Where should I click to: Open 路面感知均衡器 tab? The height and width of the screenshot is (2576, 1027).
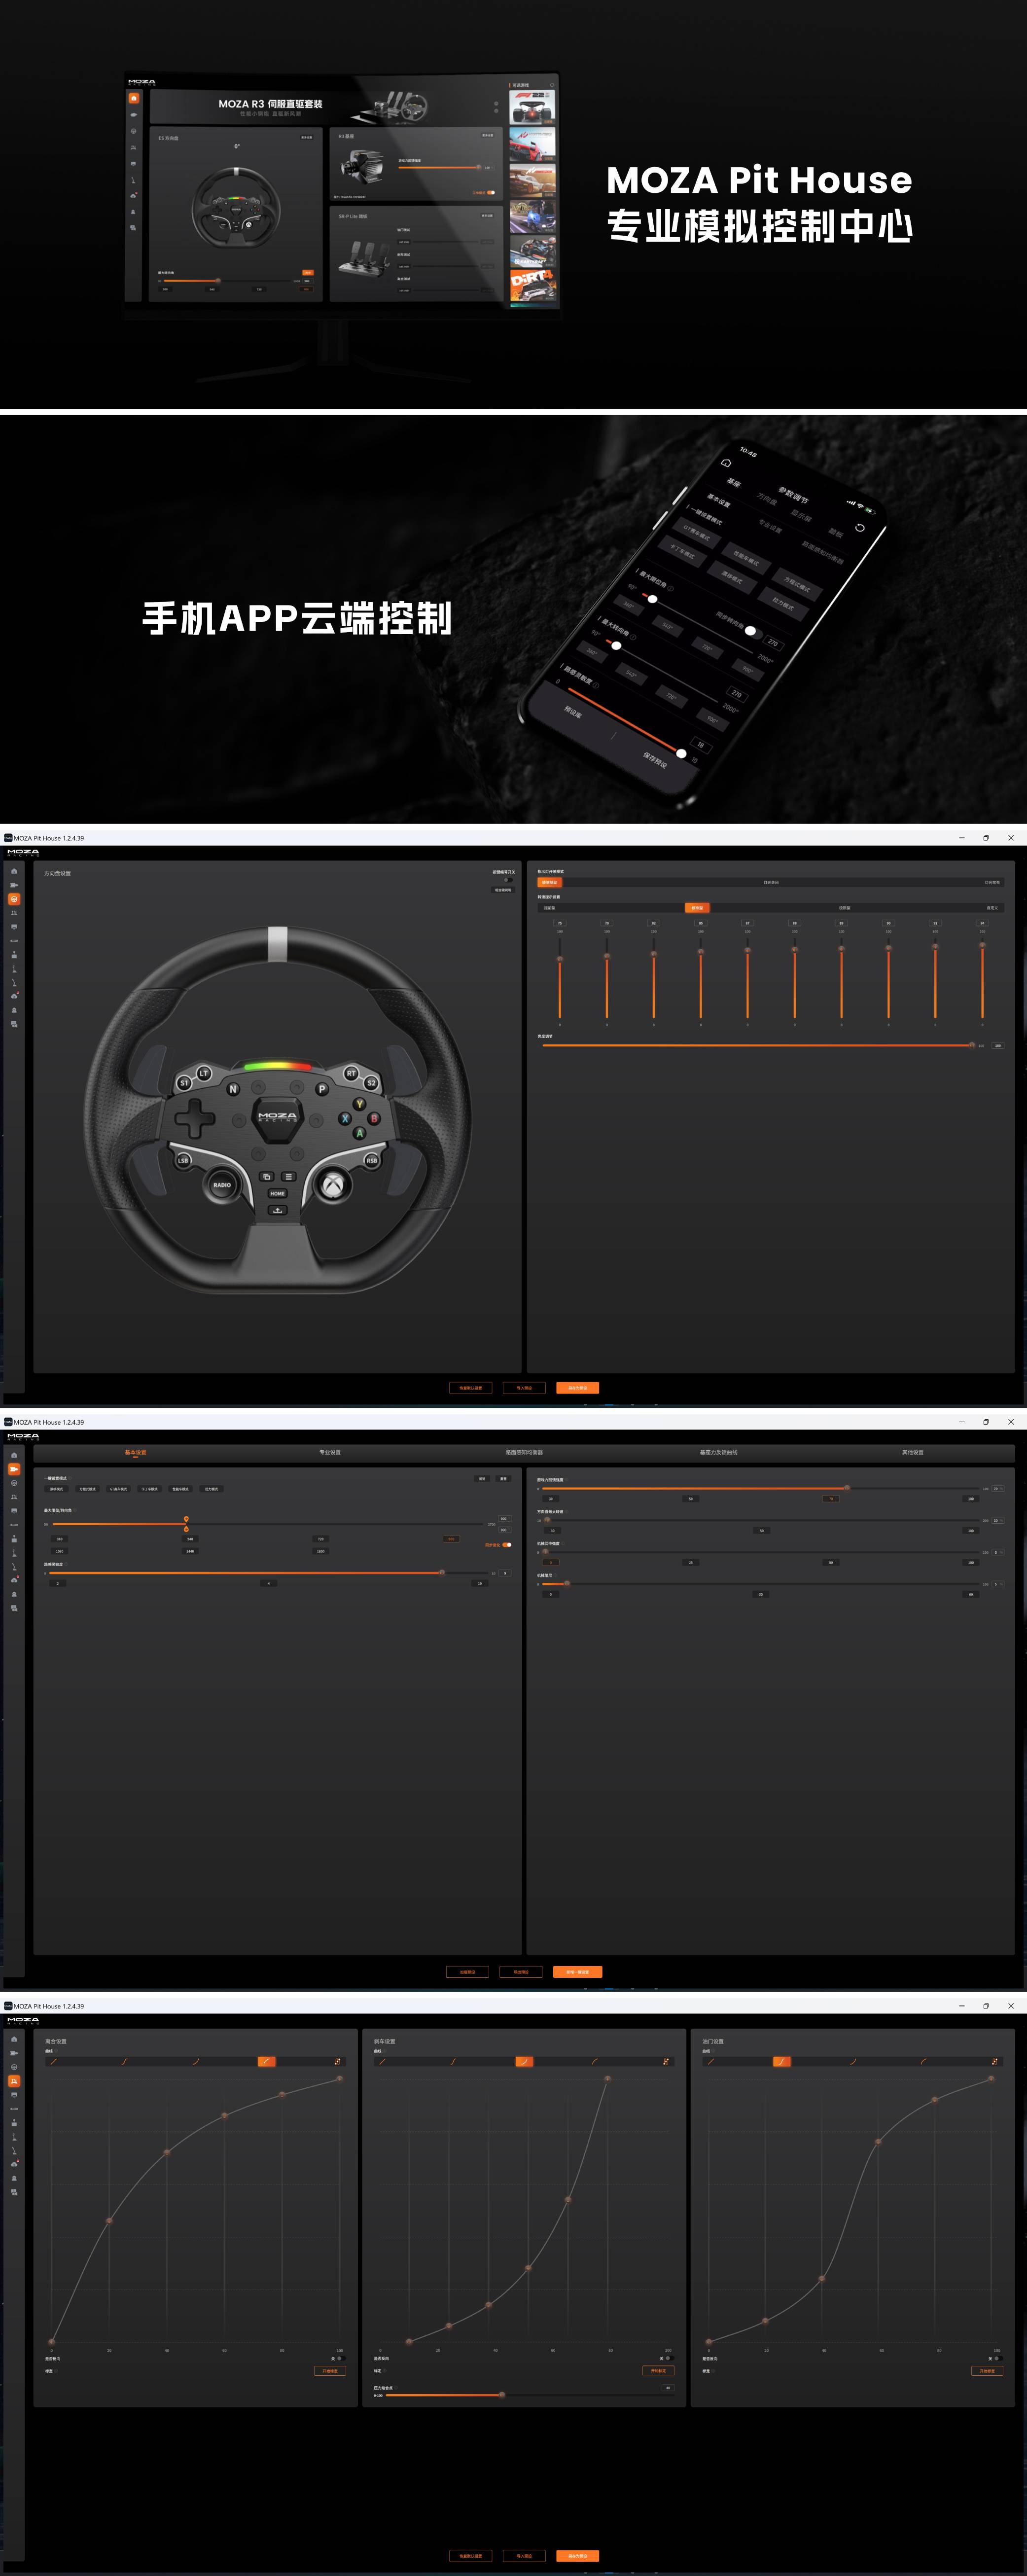[x=524, y=1452]
